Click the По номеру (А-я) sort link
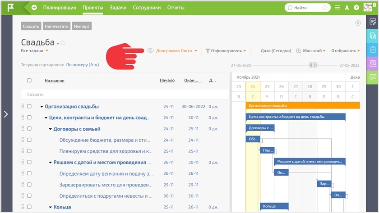Viewport: 379px width, 213px height. point(82,65)
